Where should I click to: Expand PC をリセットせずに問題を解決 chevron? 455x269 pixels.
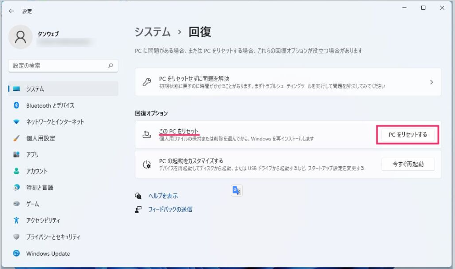(x=431, y=82)
